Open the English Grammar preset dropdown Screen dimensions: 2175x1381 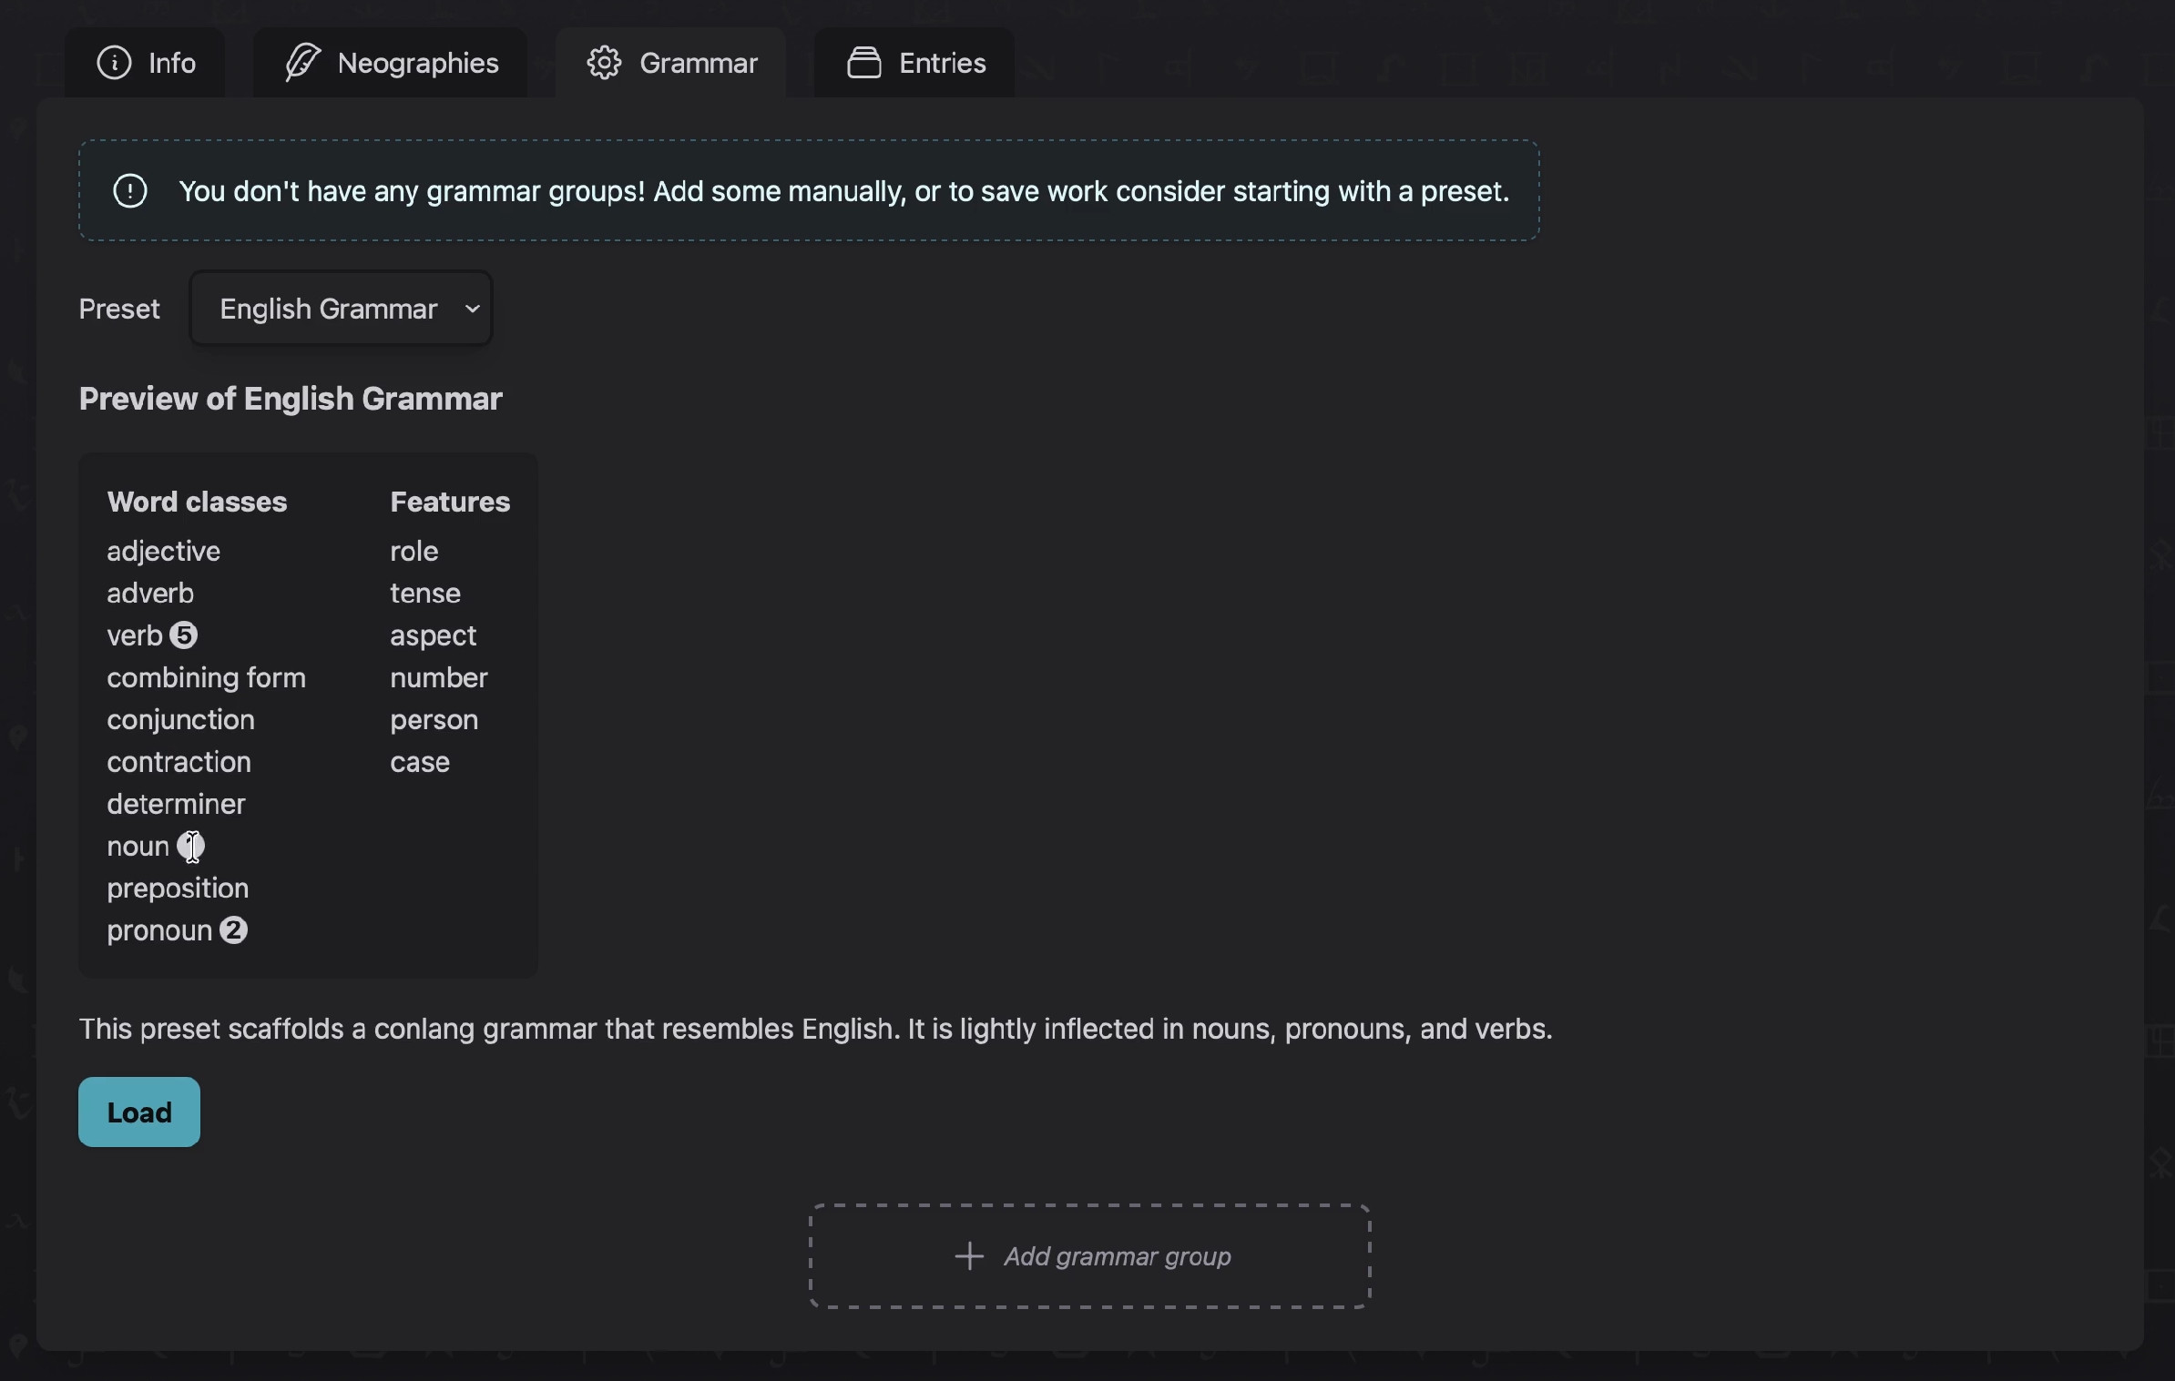tap(340, 308)
